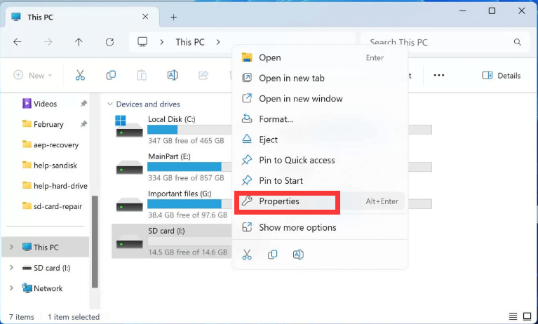
Task: Choose Open in new tab
Action: pyautogui.click(x=320, y=79)
